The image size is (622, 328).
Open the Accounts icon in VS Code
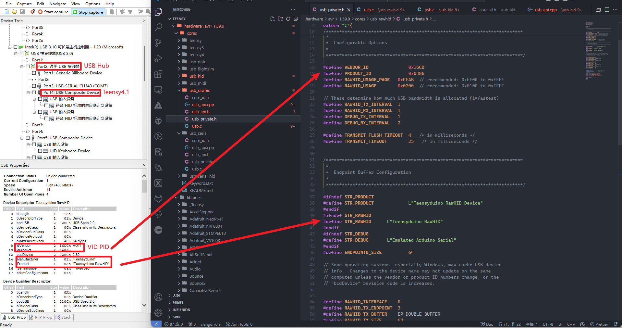coord(158,297)
